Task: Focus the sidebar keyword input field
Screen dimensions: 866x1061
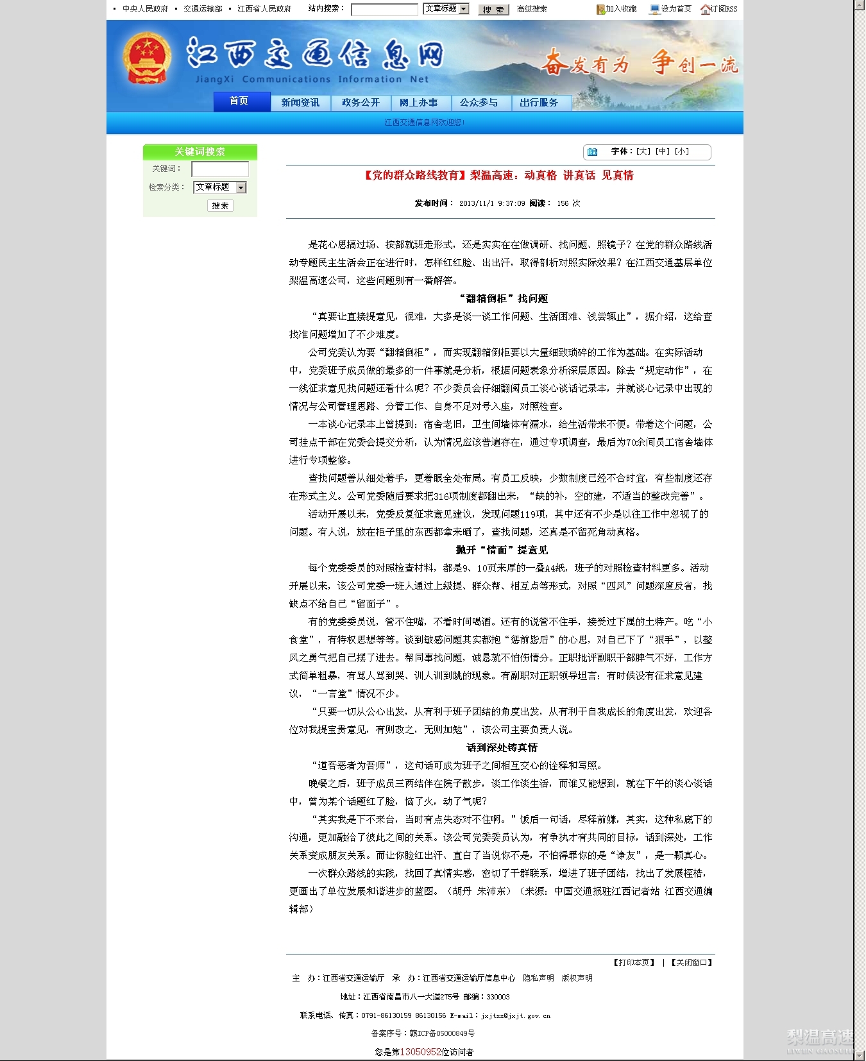Action: [x=220, y=169]
